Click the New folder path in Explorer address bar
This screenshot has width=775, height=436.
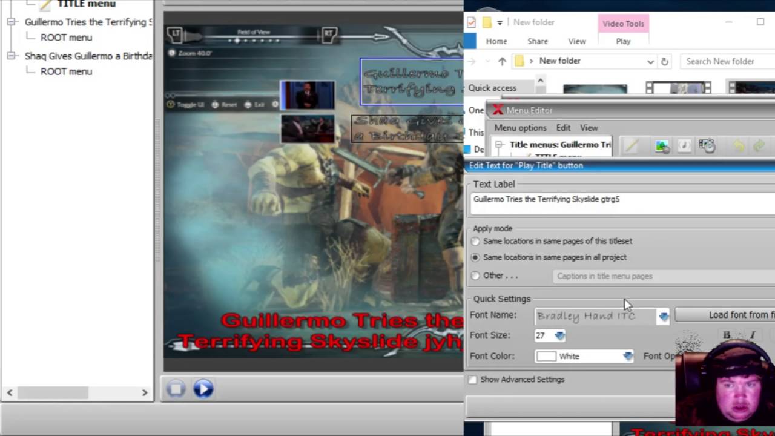coord(559,61)
